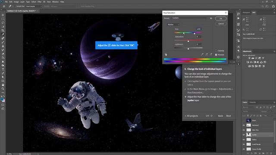Select the Eyedropper tool in the left toolbar

(3, 34)
